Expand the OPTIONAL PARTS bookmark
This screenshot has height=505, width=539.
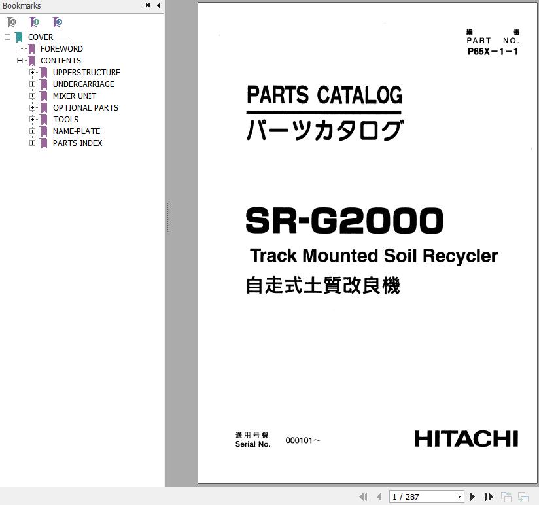pos(32,107)
